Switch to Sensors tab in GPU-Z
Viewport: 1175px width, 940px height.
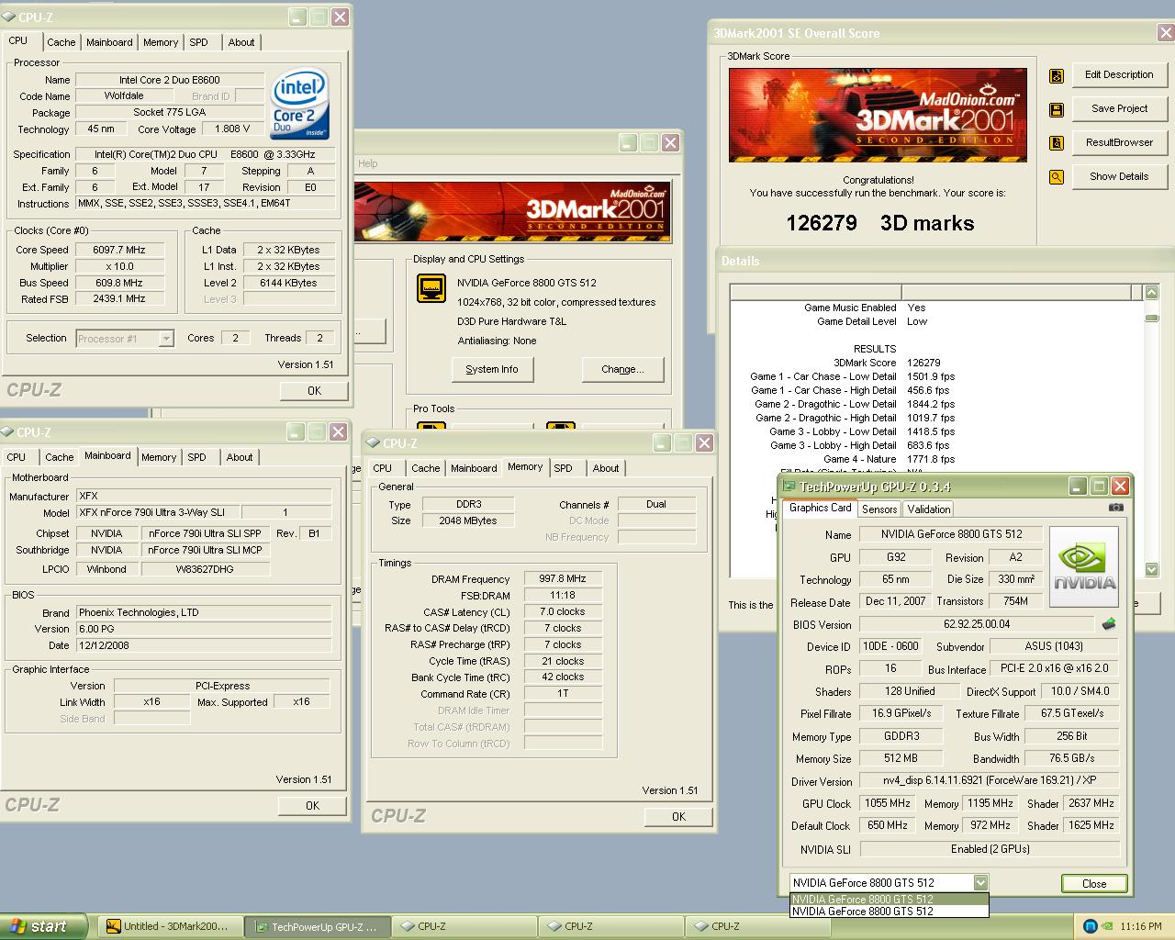point(879,509)
